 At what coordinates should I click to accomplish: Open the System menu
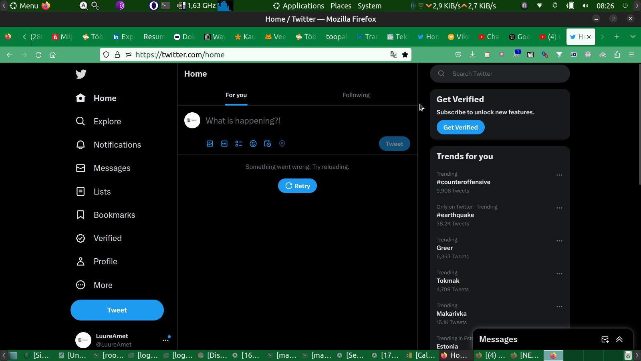(x=369, y=6)
